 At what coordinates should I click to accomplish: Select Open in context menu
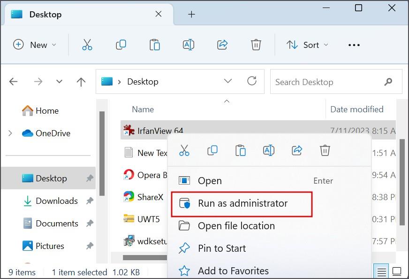(x=269, y=181)
